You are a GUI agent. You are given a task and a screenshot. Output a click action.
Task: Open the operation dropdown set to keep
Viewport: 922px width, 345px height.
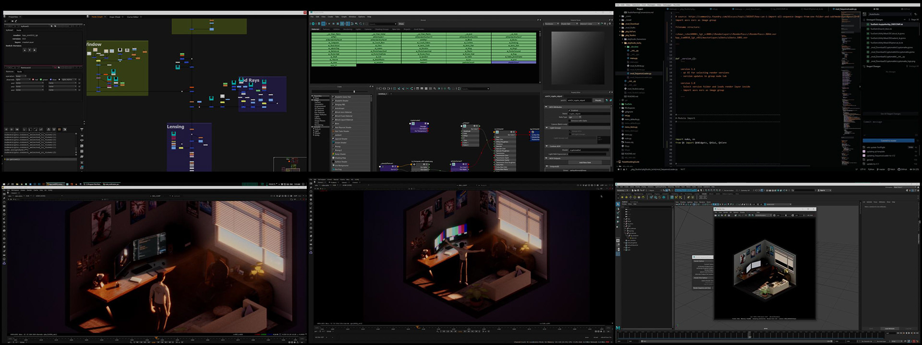21,76
